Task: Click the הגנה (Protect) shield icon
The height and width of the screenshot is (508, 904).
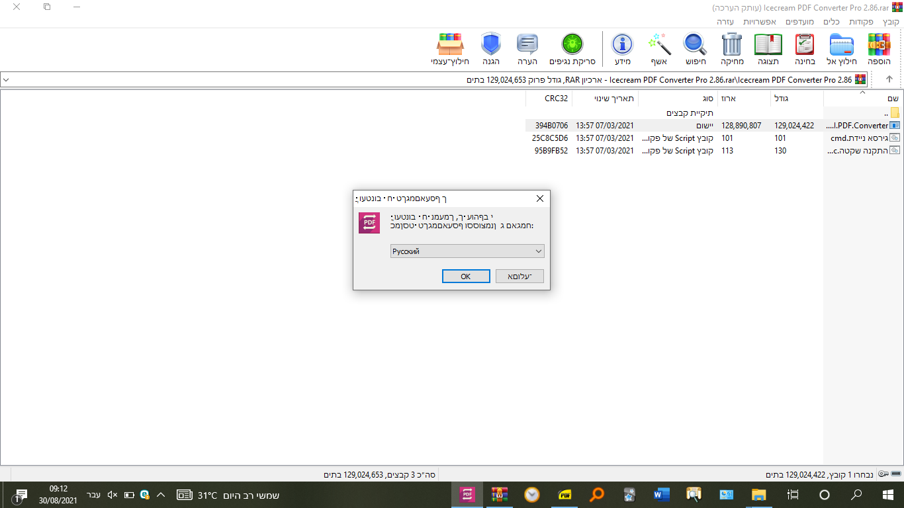Action: coord(490,49)
